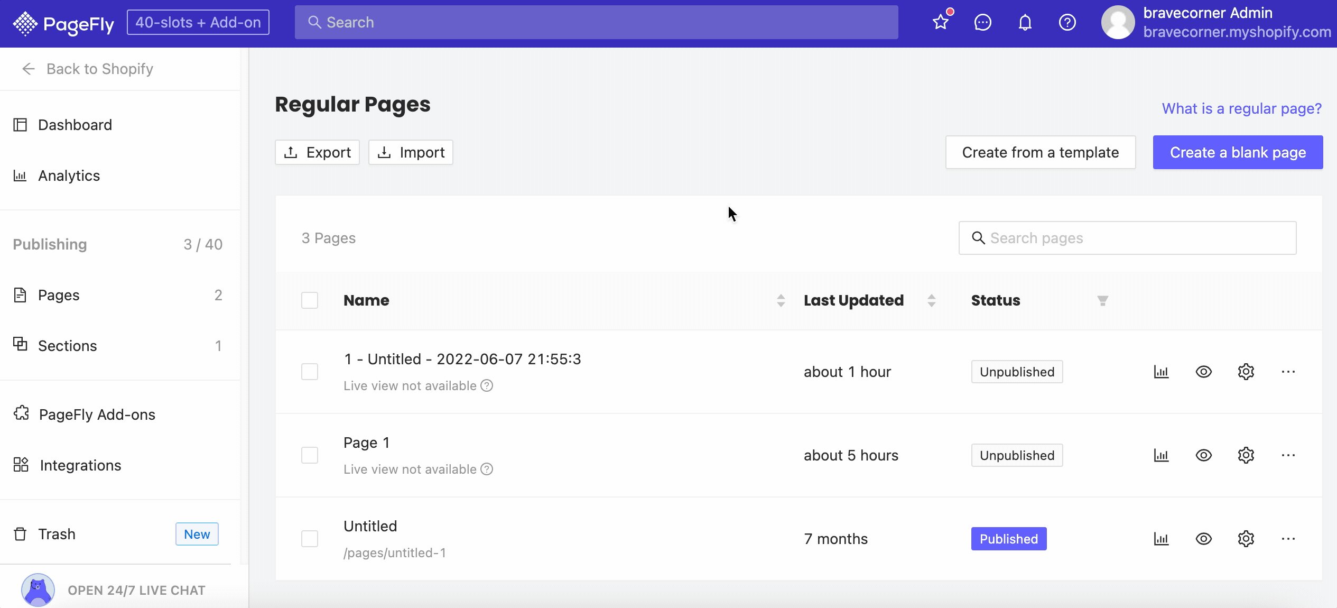The width and height of the screenshot is (1337, 608).
Task: Preview Page 1 with the eye icon
Action: 1204,455
